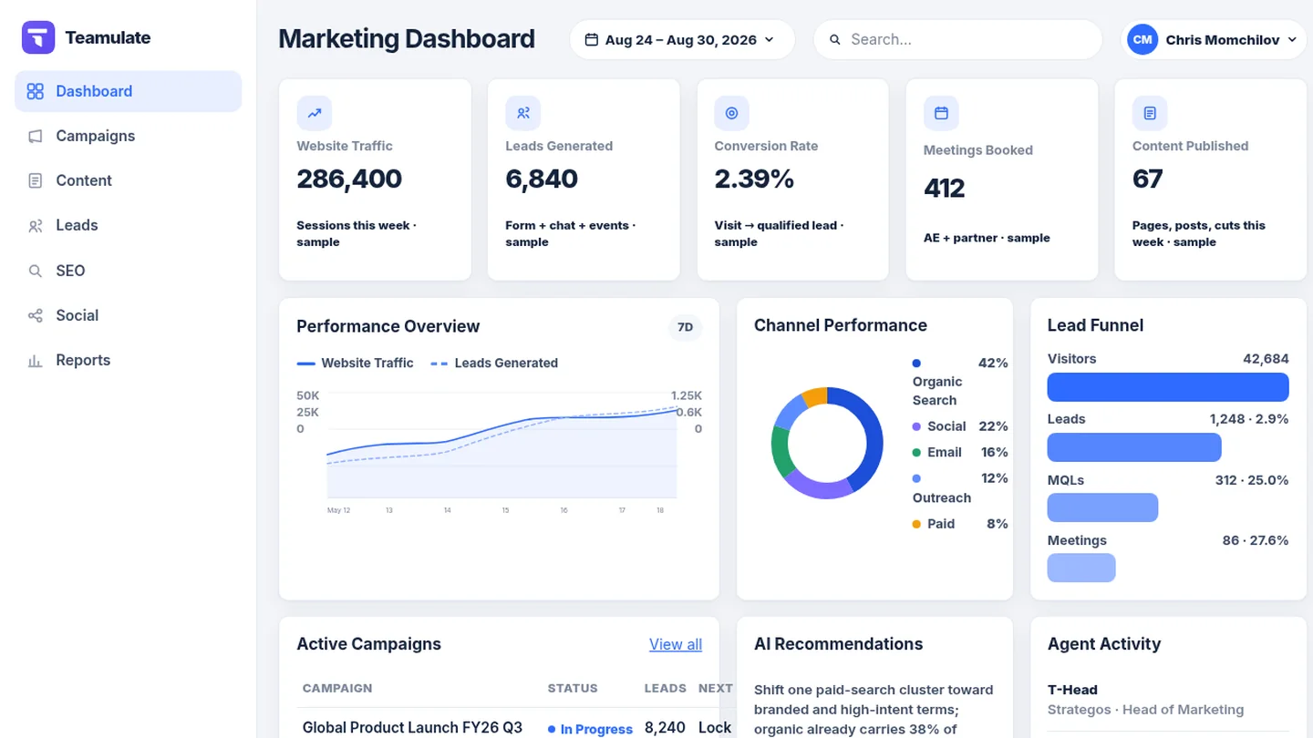
Task: Click the Campaigns megaphone icon
Action: 36,136
